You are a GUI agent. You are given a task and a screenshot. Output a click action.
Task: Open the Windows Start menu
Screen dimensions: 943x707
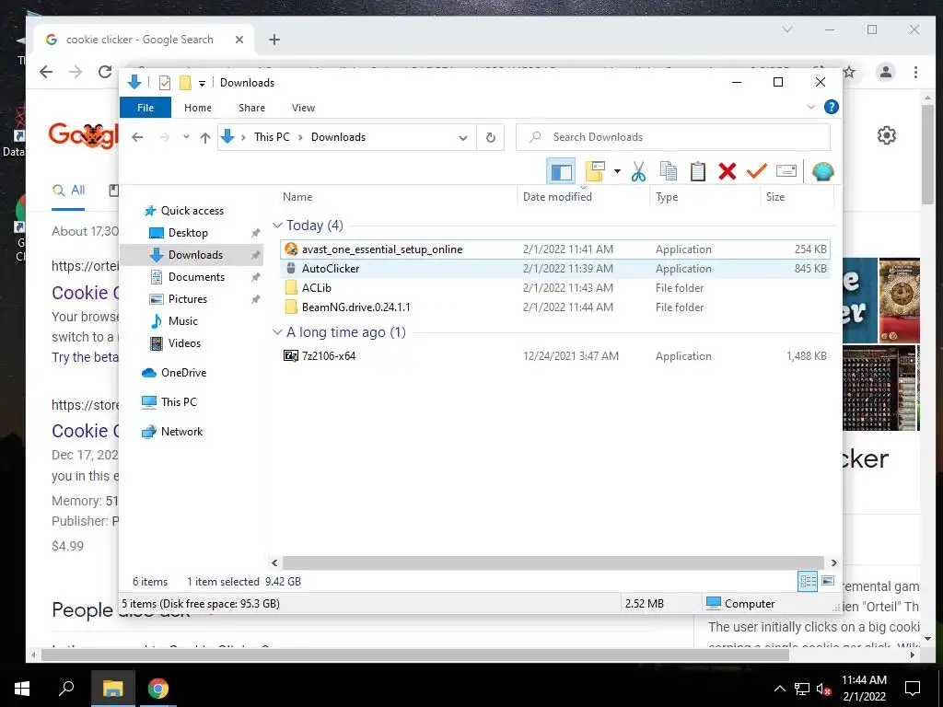[23, 689]
